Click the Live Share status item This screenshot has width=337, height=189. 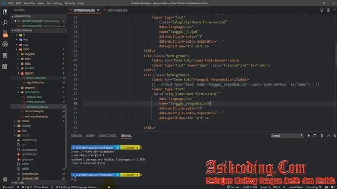[41, 187]
